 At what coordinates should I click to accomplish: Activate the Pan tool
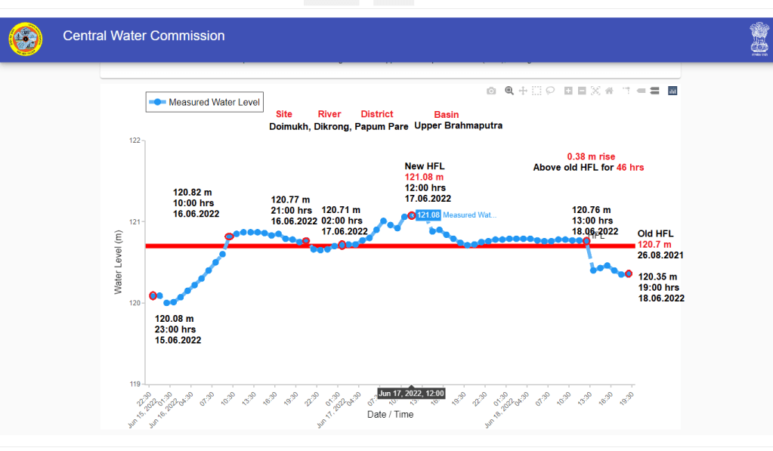(x=523, y=91)
